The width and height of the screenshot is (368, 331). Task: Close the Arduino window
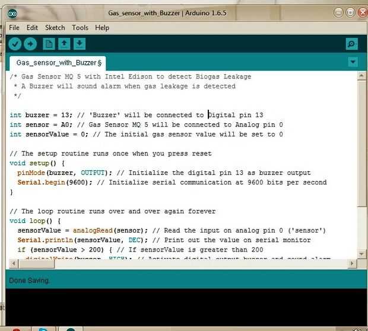tap(363, 12)
